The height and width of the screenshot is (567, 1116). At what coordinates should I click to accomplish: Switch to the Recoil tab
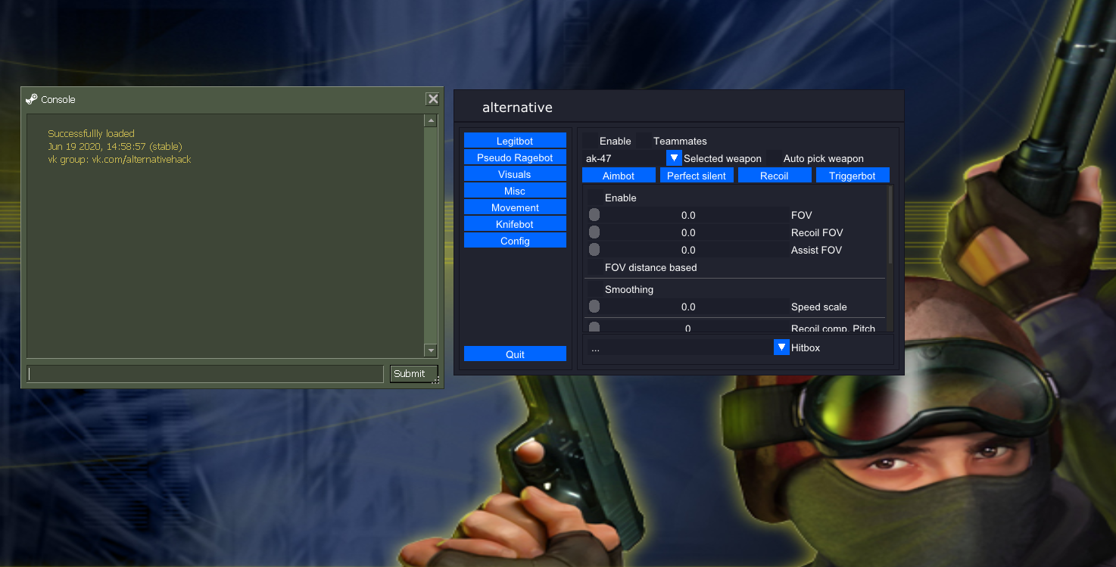[775, 175]
